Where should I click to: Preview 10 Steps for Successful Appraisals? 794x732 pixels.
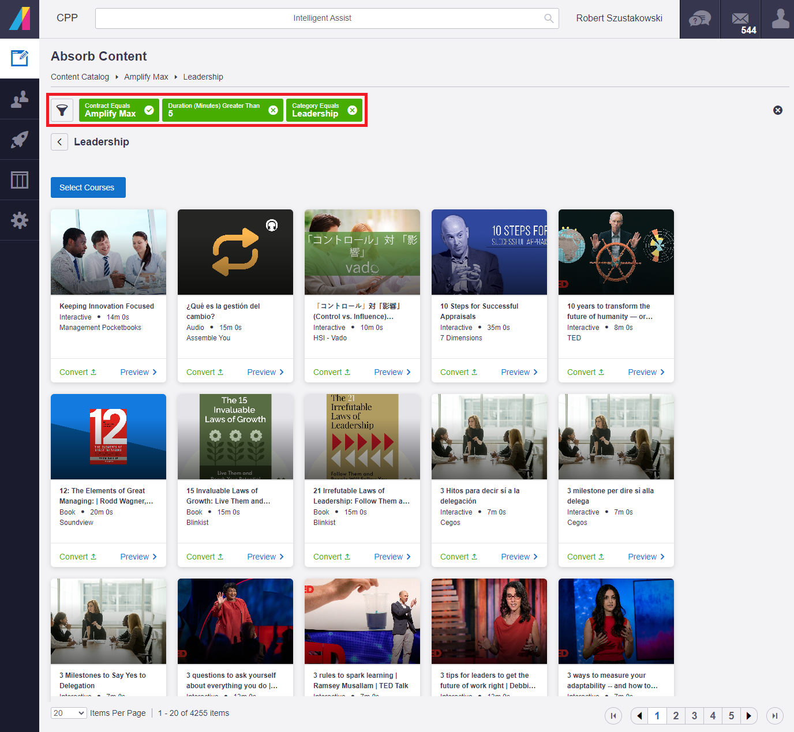[x=519, y=372]
